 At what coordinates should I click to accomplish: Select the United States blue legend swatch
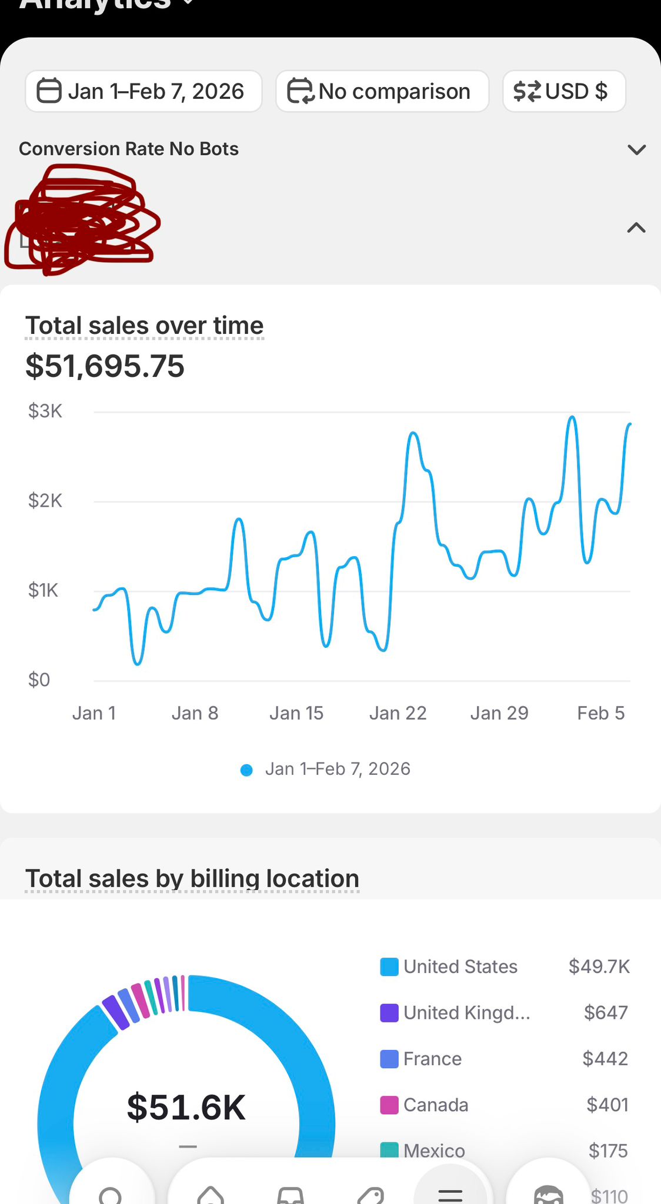[389, 967]
